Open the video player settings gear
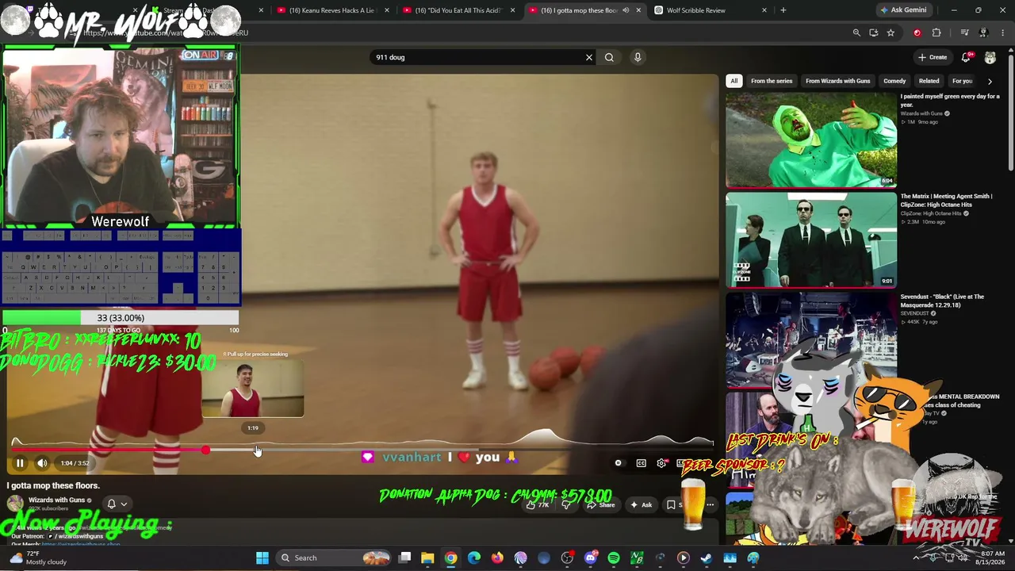Viewport: 1015px width, 571px height. click(x=661, y=463)
